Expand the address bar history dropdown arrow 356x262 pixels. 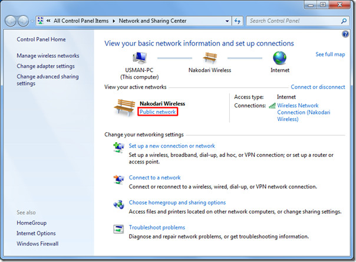point(226,21)
